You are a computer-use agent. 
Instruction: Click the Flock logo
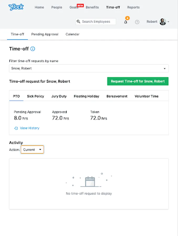[16, 7]
